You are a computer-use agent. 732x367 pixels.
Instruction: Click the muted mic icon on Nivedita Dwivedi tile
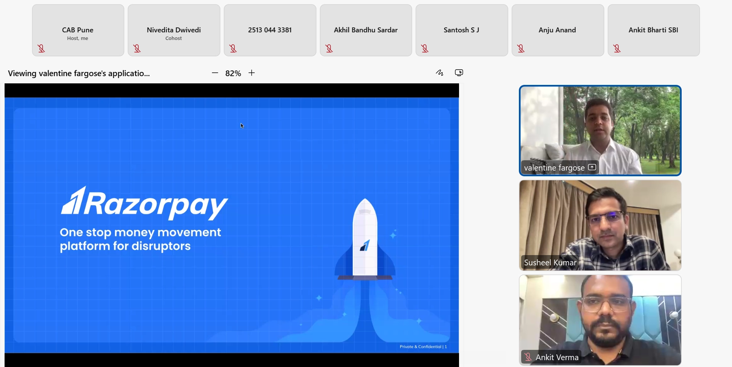[137, 48]
